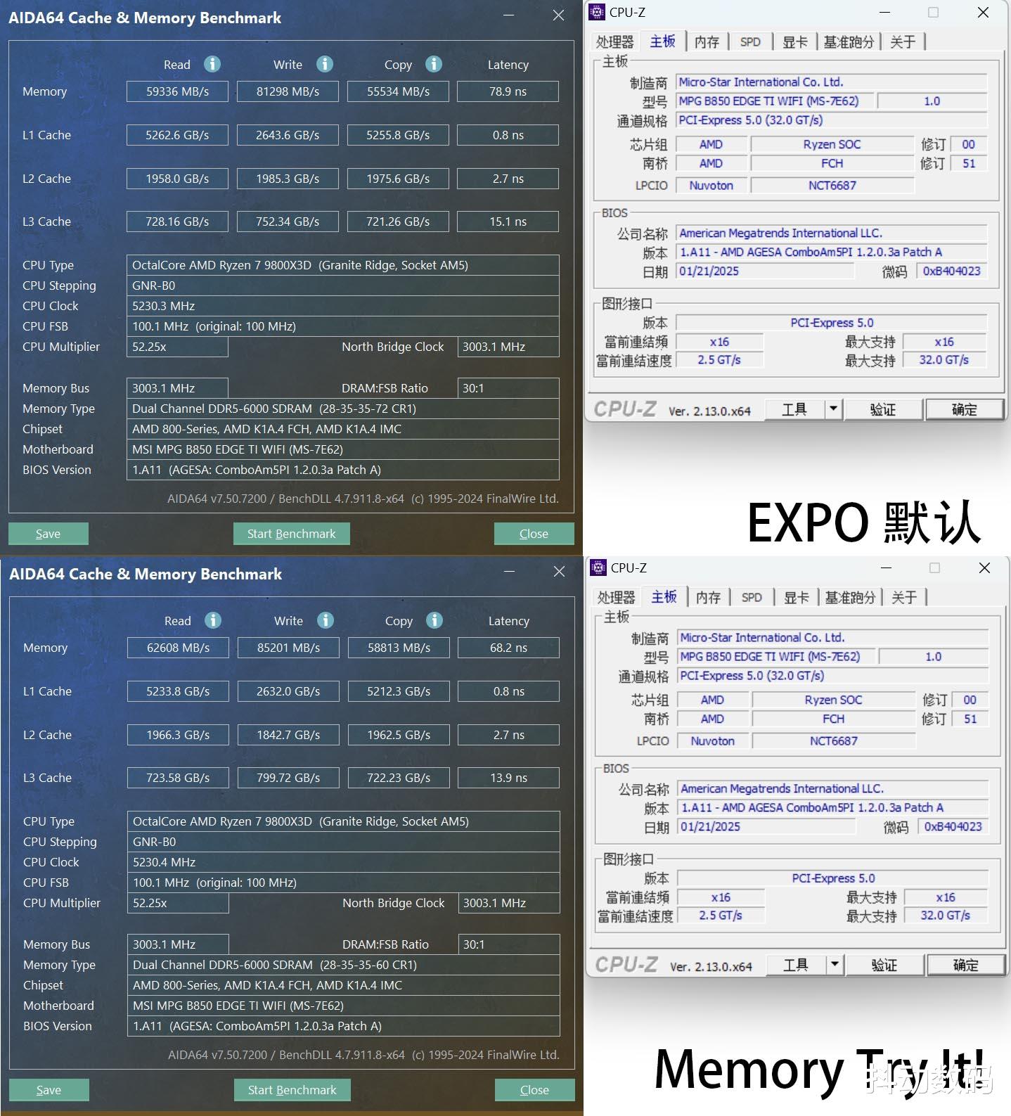1011x1116 pixels.
Task: Click Start Benchmark in top AIDA64 window
Action: (x=291, y=534)
